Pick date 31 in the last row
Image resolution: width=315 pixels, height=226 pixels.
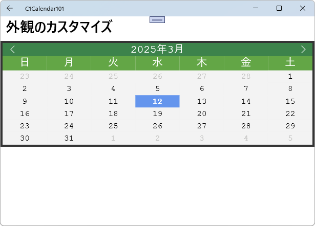[69, 138]
